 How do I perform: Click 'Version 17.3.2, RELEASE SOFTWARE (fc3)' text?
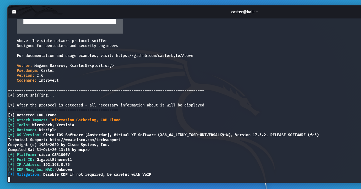pos(277,135)
